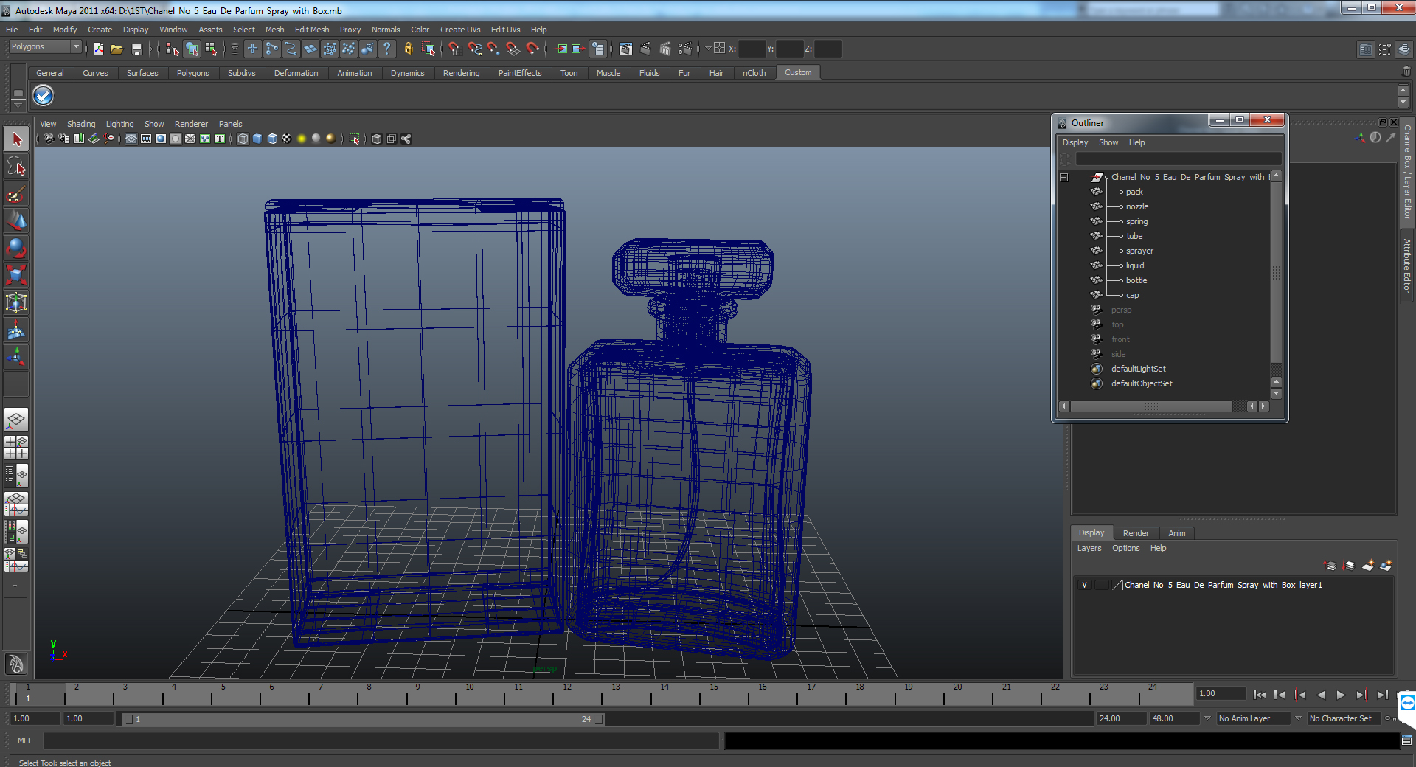This screenshot has height=767, width=1416.
Task: Open the absolute transform input mode dropdown
Action: 708,49
